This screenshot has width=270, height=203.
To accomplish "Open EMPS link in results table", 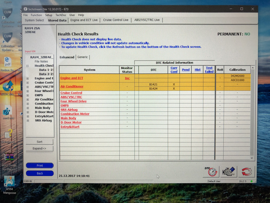I will click(x=65, y=105).
